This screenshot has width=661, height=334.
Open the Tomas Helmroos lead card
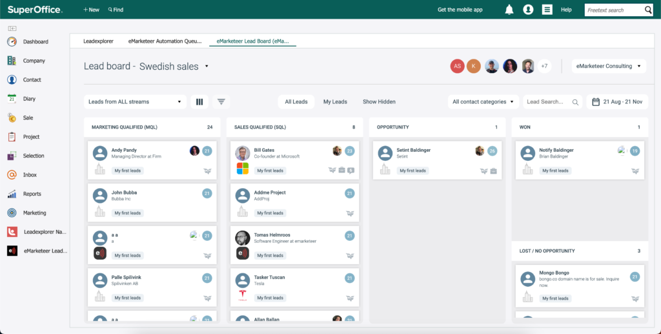(294, 245)
